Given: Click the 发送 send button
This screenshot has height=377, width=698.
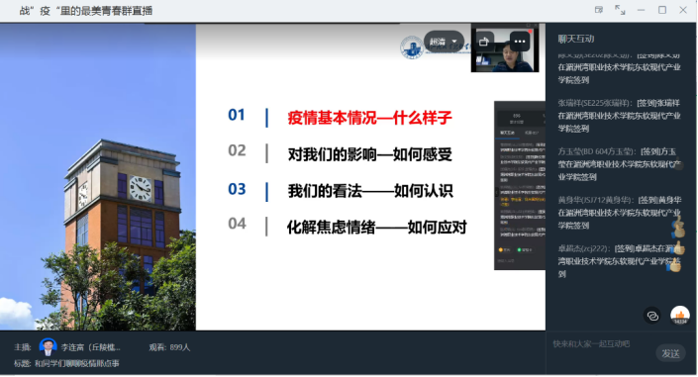Looking at the screenshot, I should (670, 354).
